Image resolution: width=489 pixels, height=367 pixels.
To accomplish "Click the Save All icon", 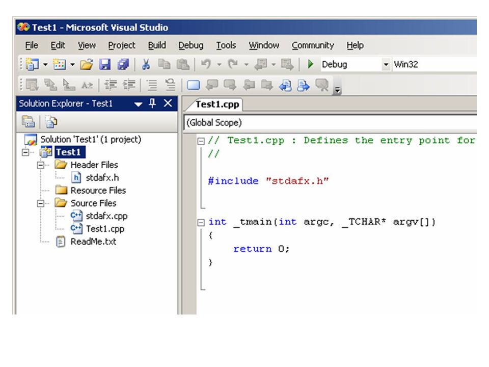I will (x=123, y=64).
